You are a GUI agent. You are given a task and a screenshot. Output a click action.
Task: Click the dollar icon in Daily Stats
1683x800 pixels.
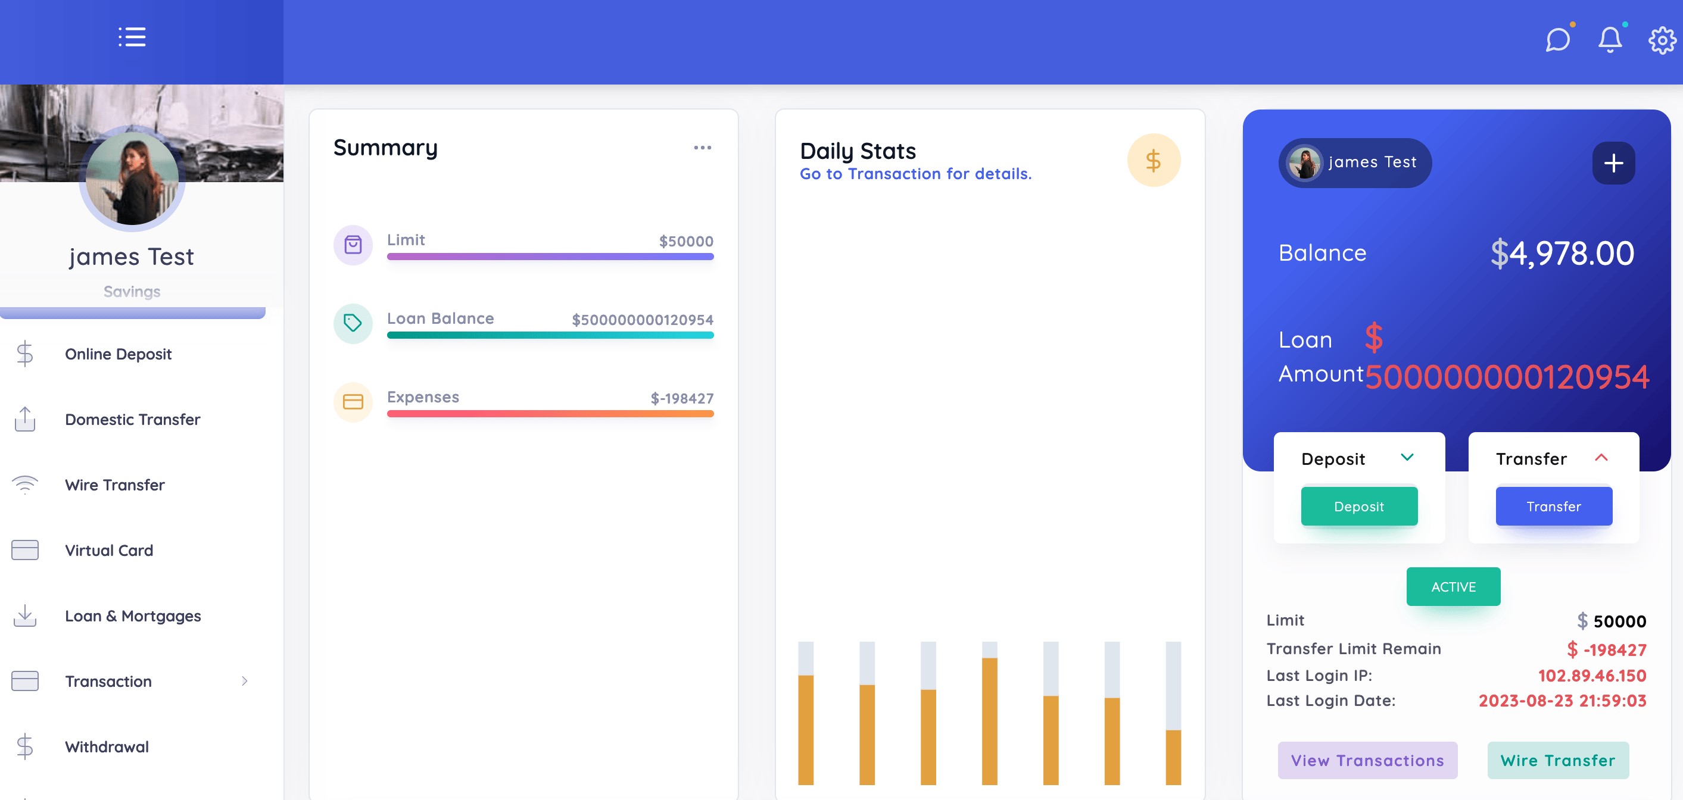(x=1153, y=161)
